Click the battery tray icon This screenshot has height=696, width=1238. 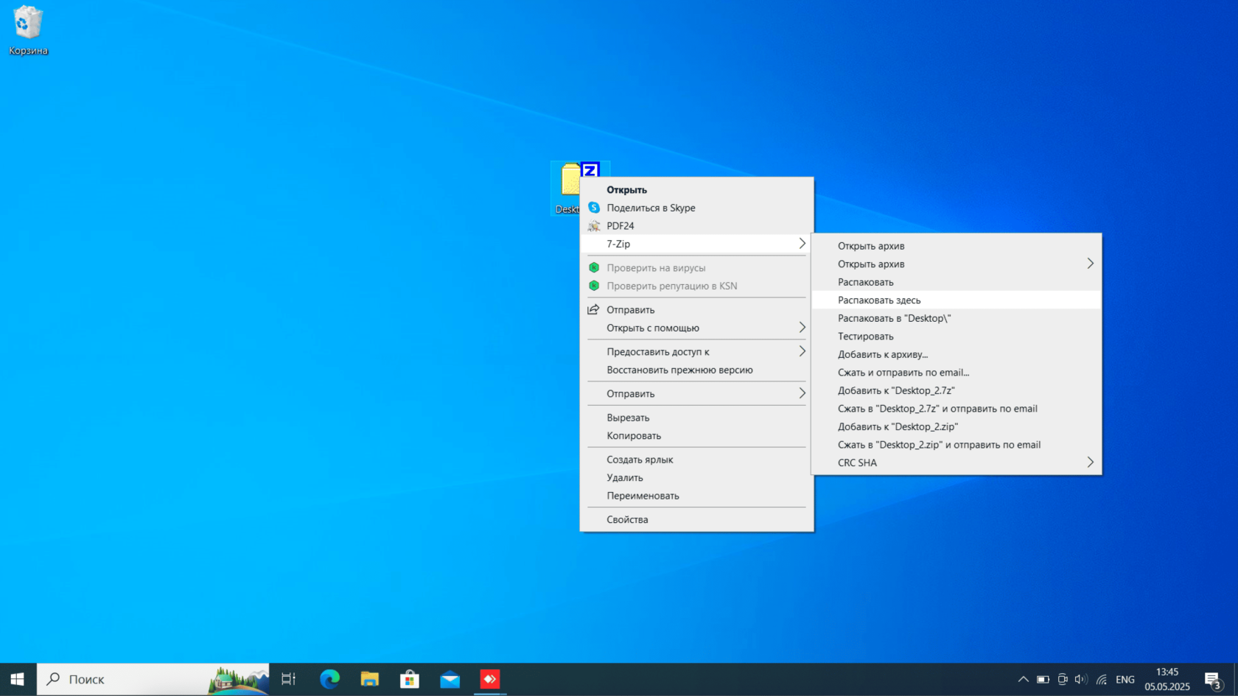pyautogui.click(x=1043, y=679)
